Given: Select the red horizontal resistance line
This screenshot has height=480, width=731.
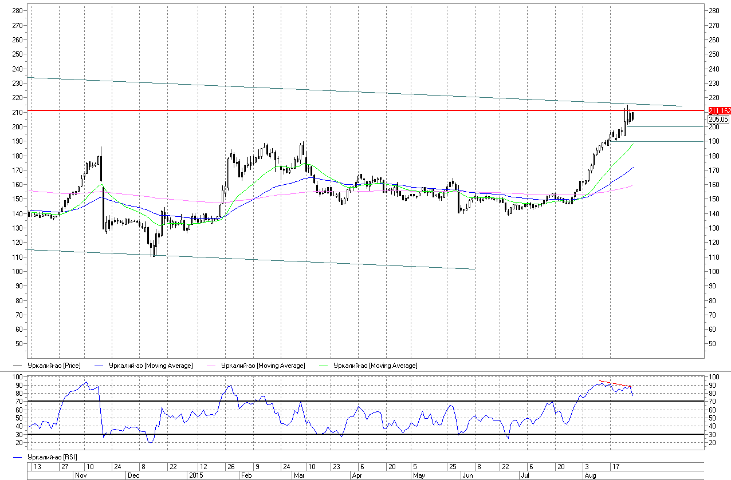Looking at the screenshot, I should (x=344, y=110).
